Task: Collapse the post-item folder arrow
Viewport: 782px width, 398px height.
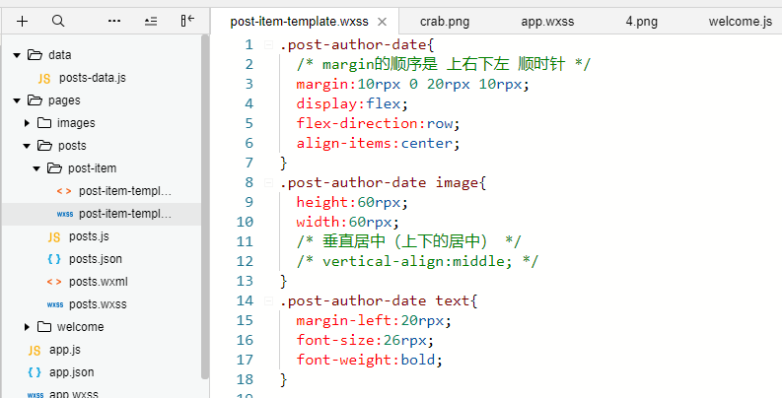Action: coord(36,168)
